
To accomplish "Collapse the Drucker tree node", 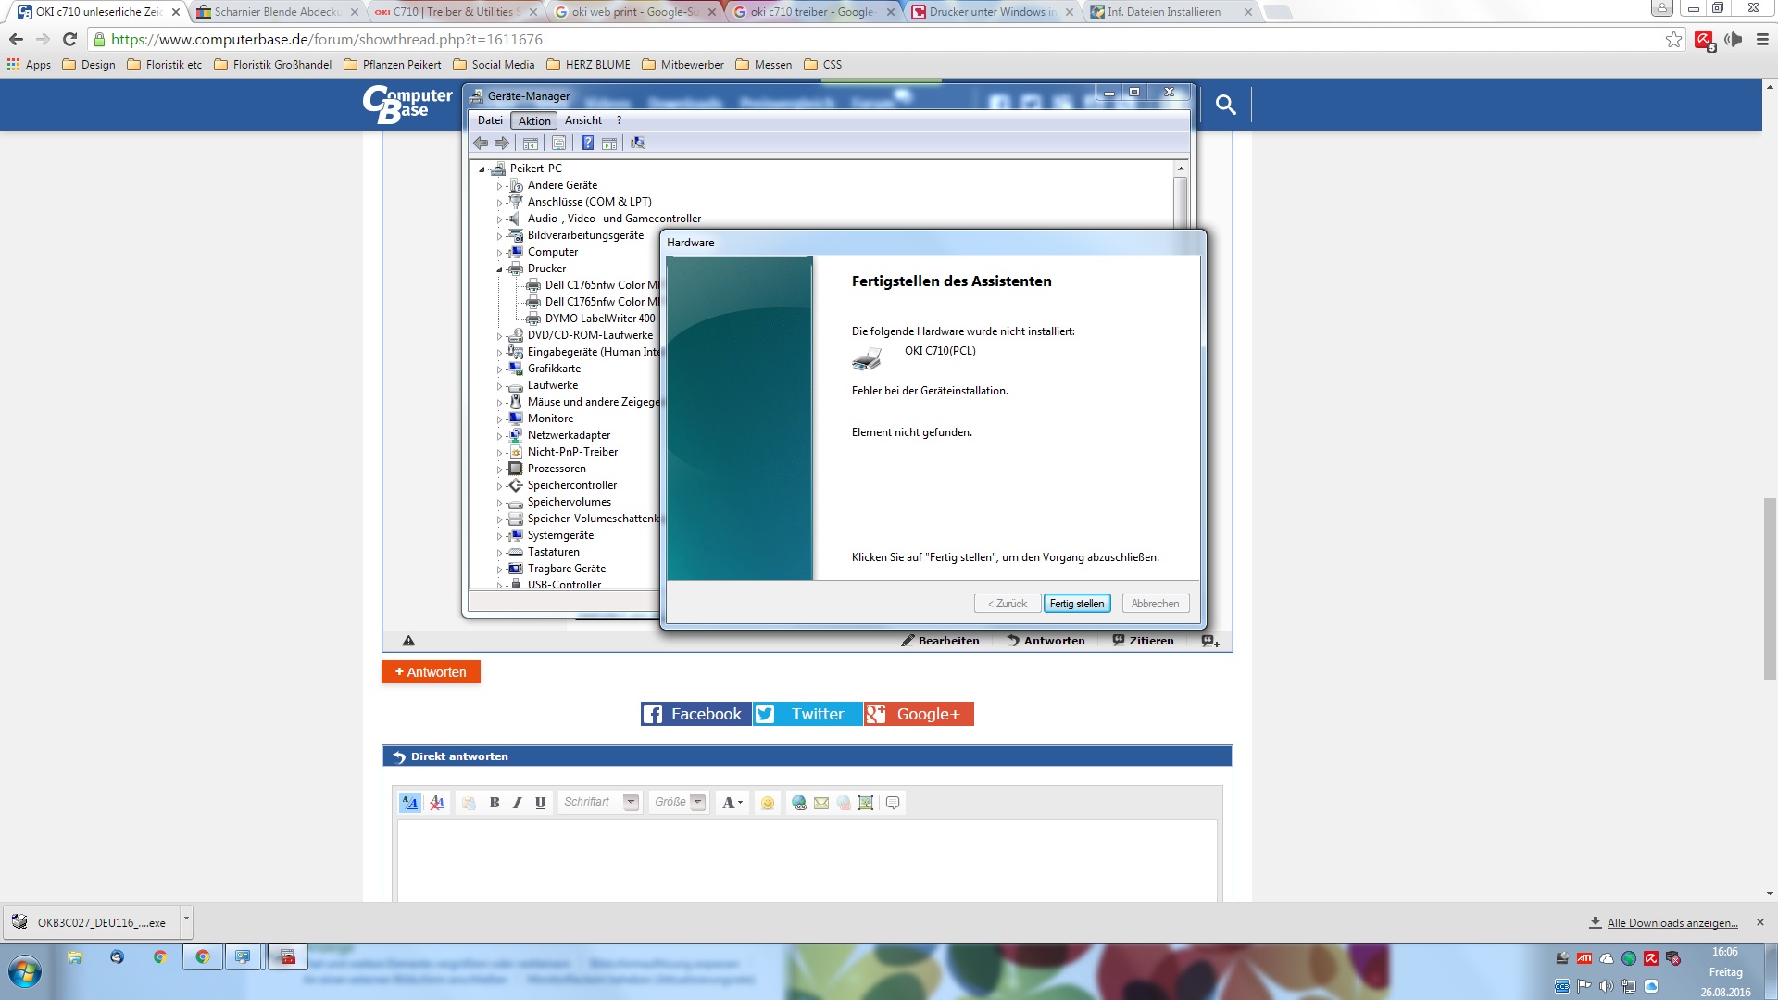I will click(499, 269).
